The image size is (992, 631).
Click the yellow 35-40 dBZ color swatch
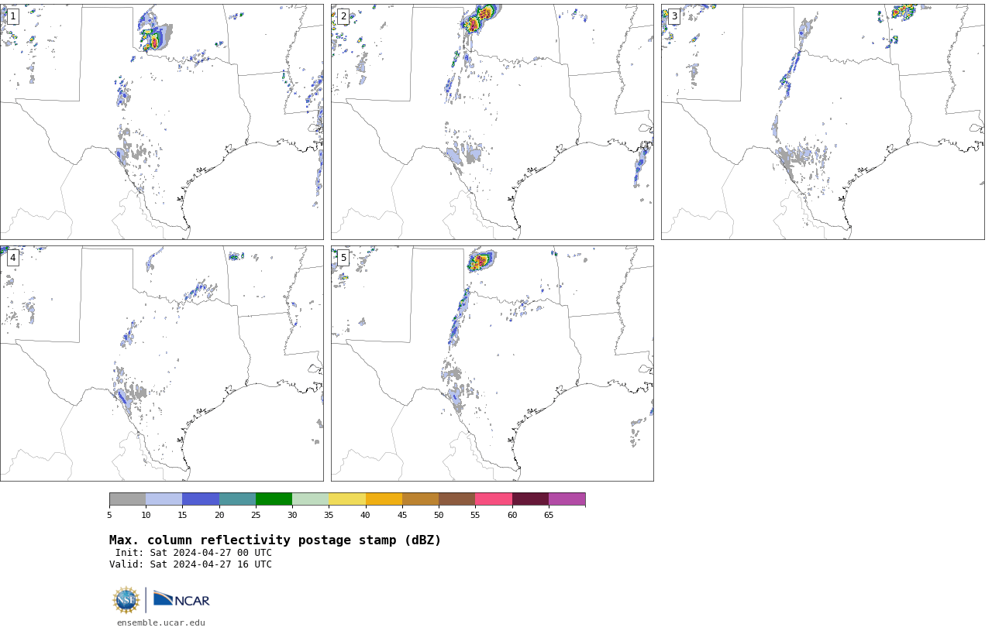coord(347,499)
